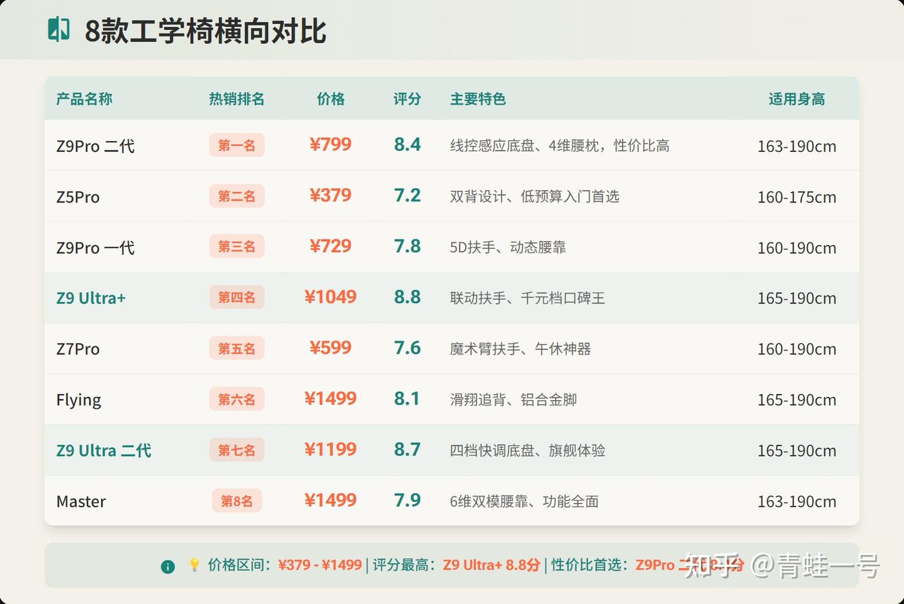Click height 163-190cm in Z9Pro 二代 row
Viewport: 904px width, 604px height.
point(797,146)
